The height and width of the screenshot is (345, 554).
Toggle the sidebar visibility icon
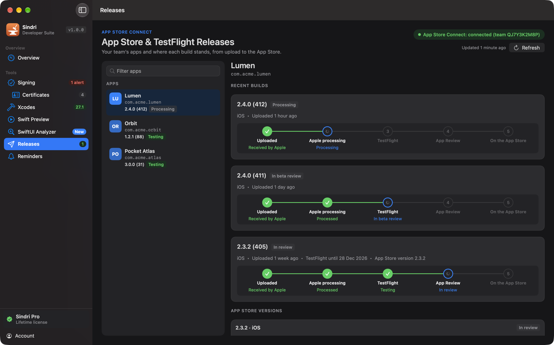coord(82,10)
